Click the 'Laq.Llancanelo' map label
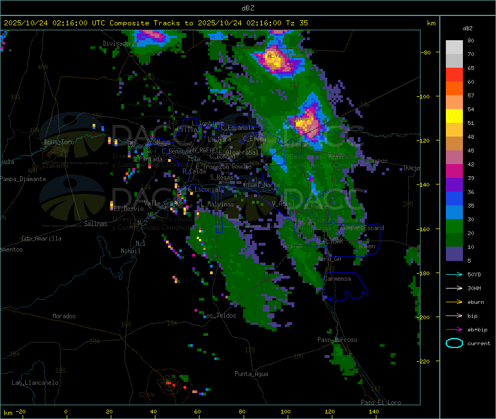 (x=35, y=383)
